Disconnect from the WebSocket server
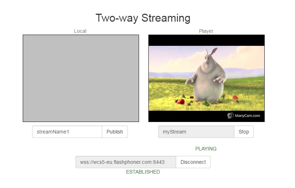This screenshot has height=188, width=295. pyautogui.click(x=193, y=162)
